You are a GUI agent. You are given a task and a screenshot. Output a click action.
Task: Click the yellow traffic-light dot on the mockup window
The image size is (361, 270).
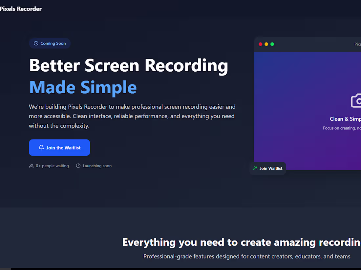click(x=266, y=44)
